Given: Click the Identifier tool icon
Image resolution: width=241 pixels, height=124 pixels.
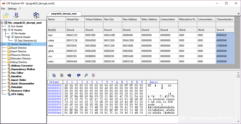Looking at the screenshot, I should (x=9, y=76).
